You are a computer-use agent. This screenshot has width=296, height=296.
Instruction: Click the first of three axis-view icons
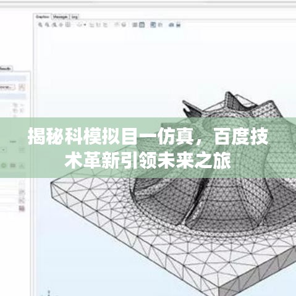(92, 25)
